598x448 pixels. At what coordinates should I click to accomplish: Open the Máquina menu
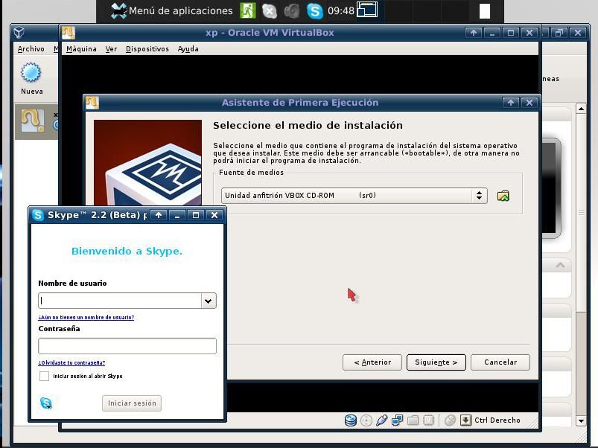pyautogui.click(x=81, y=49)
